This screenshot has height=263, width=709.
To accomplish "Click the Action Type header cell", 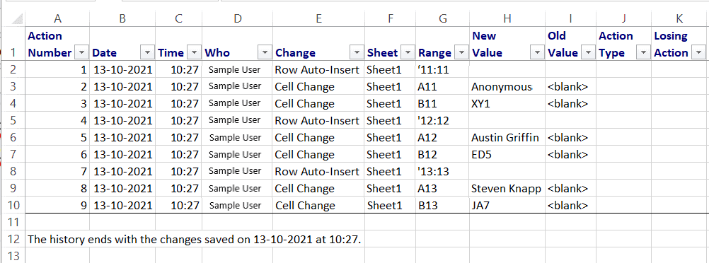I will 624,44.
